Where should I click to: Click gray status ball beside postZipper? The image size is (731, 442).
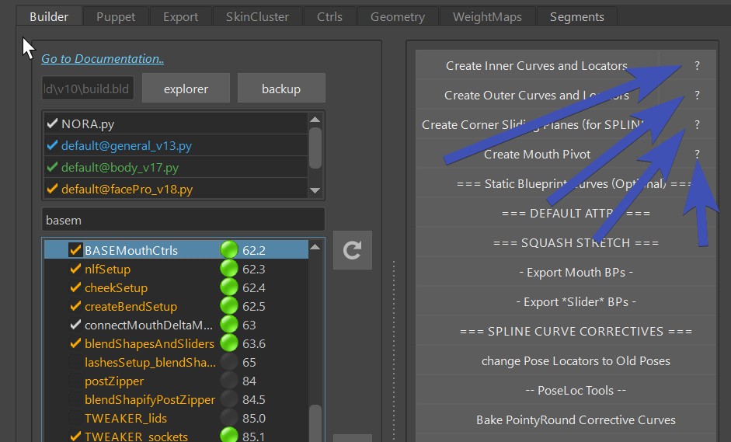click(229, 381)
